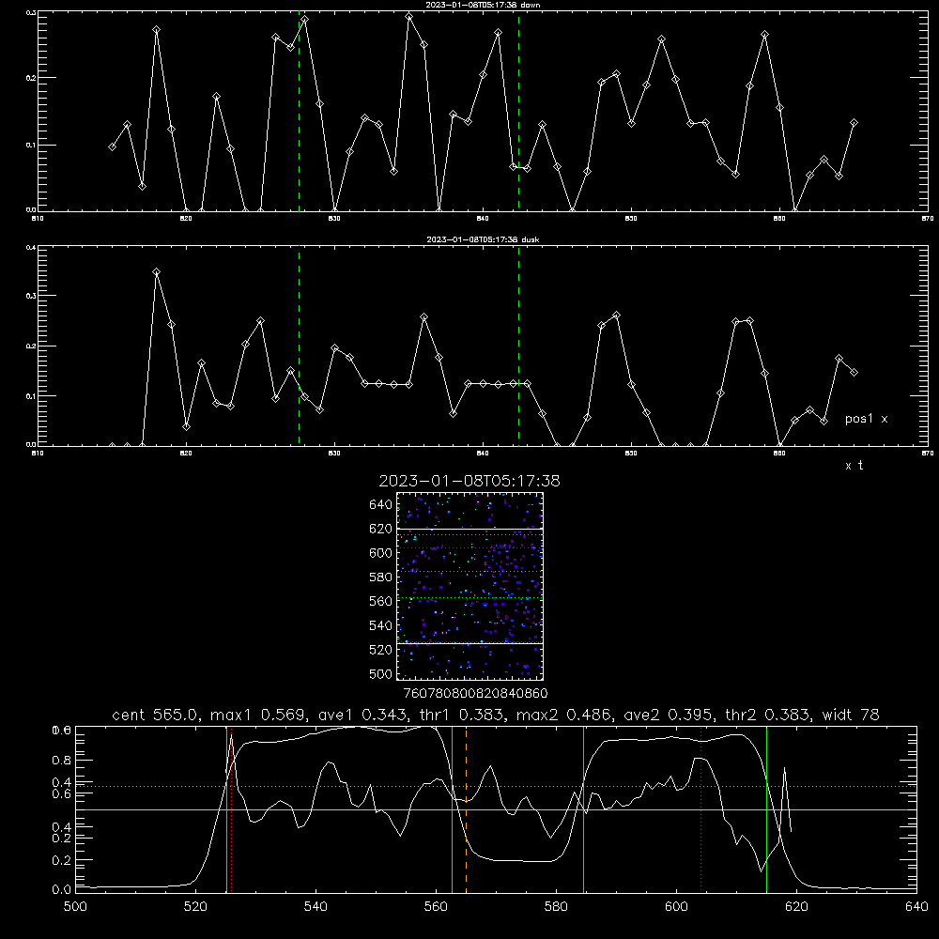Click the horizontal dotted threshold line in profile plot

(x=496, y=786)
